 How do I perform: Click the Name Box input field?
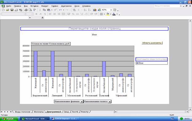click(14, 18)
